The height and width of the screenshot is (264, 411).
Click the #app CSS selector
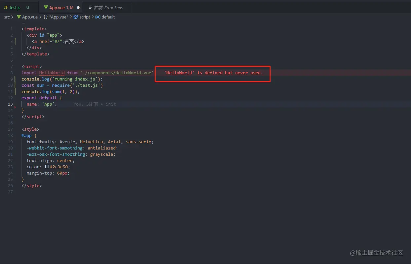coord(27,135)
